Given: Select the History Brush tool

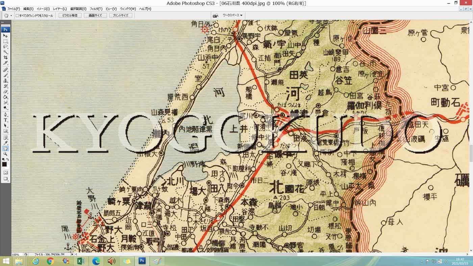Looking at the screenshot, I should click(x=5, y=86).
